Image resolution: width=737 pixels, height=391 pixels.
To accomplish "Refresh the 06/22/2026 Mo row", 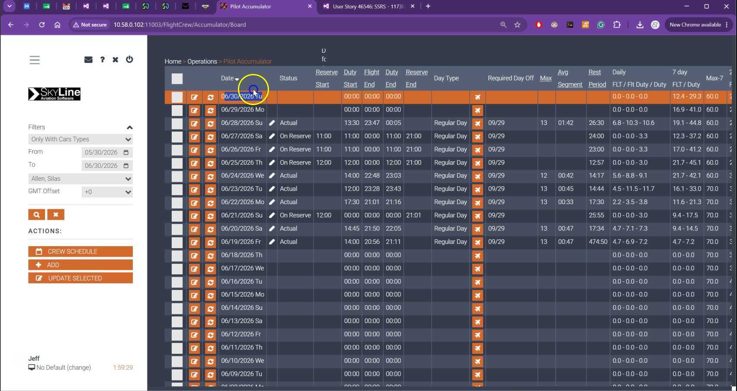I will (x=210, y=203).
